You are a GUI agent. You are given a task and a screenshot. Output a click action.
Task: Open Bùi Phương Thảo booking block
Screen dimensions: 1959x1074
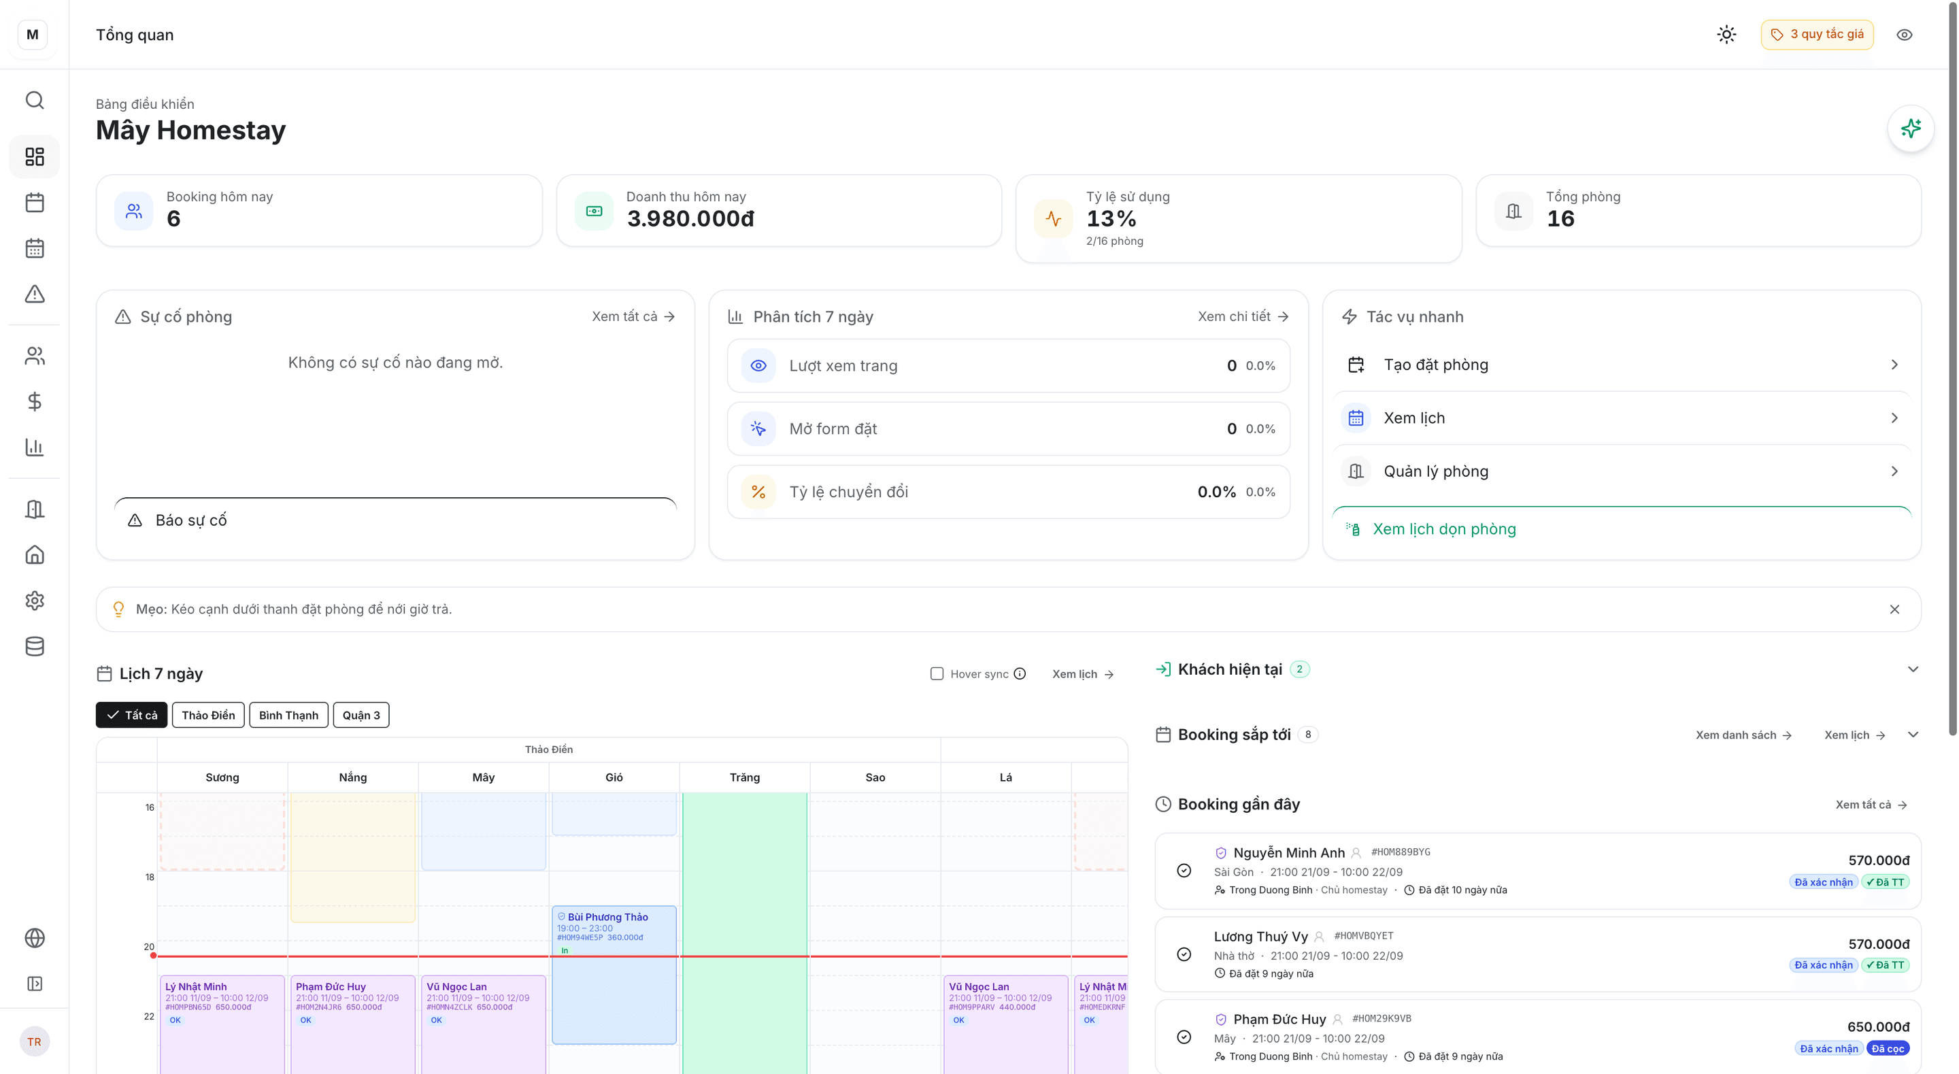614,975
